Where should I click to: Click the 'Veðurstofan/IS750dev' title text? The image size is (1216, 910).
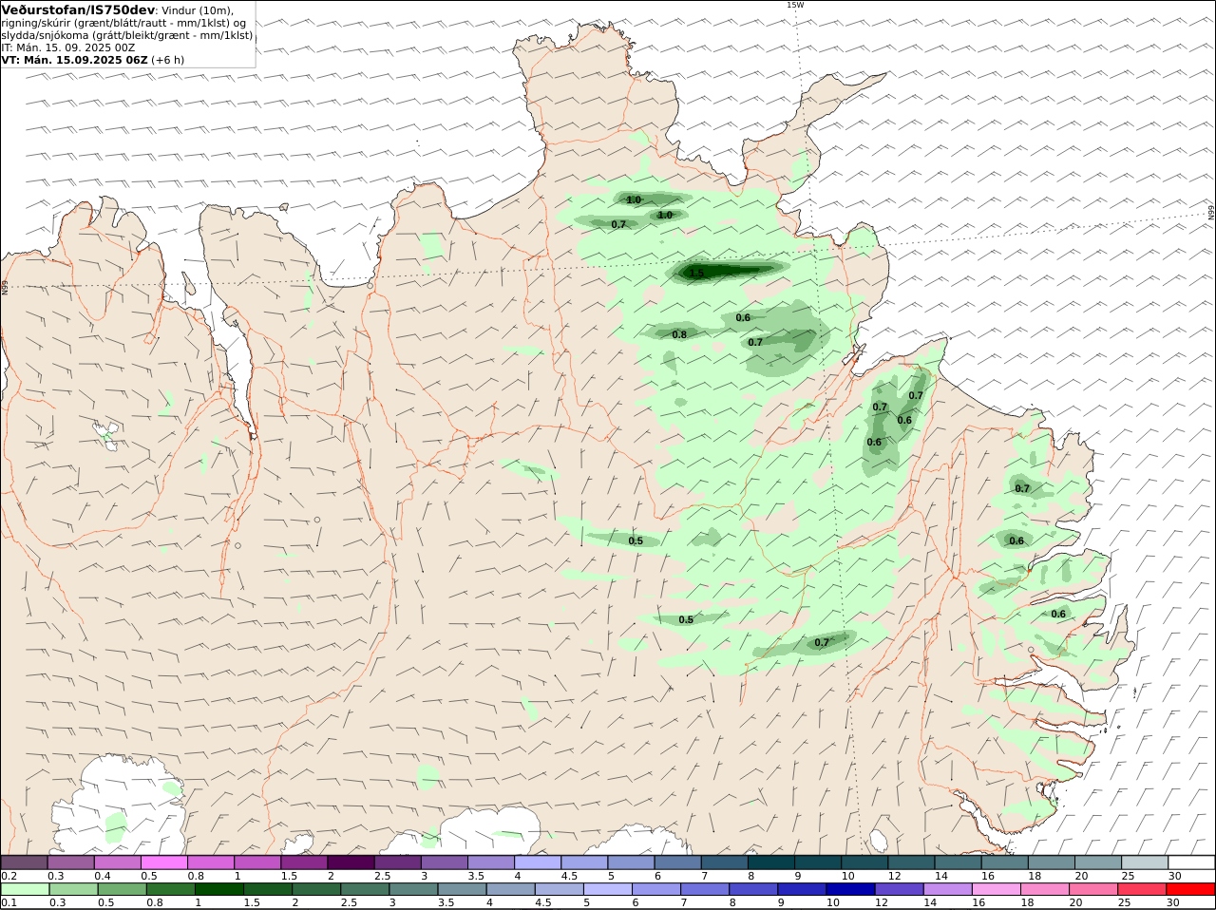(x=78, y=9)
